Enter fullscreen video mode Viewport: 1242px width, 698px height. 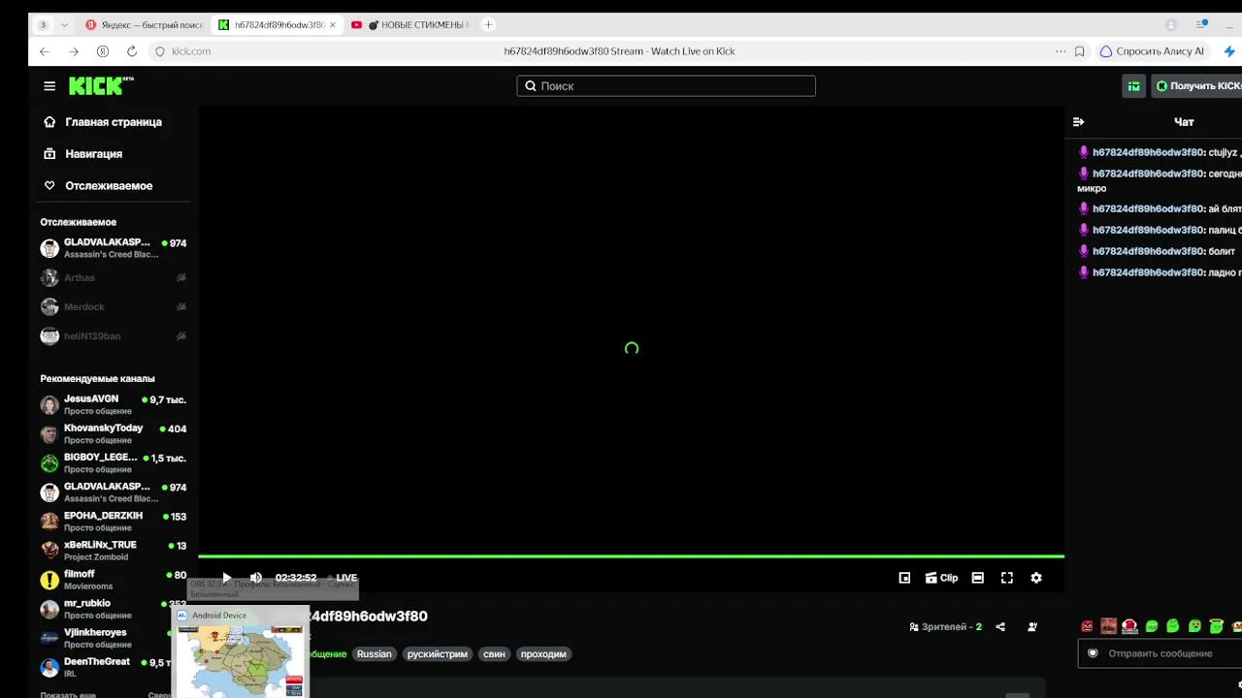tap(1007, 578)
